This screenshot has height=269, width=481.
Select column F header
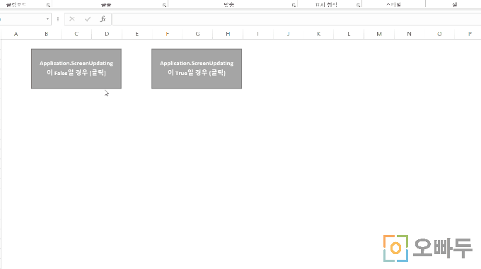(167, 34)
